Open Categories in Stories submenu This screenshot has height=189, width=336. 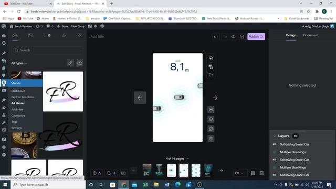18,115
